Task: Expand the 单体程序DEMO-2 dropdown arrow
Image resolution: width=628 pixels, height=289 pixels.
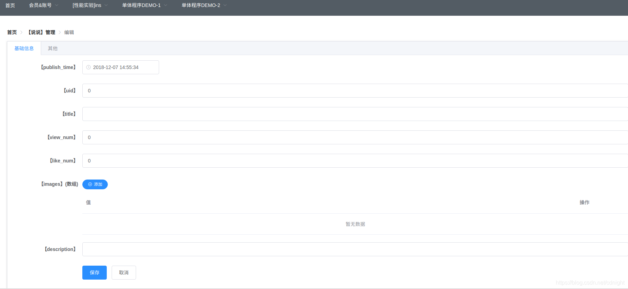Action: [225, 5]
